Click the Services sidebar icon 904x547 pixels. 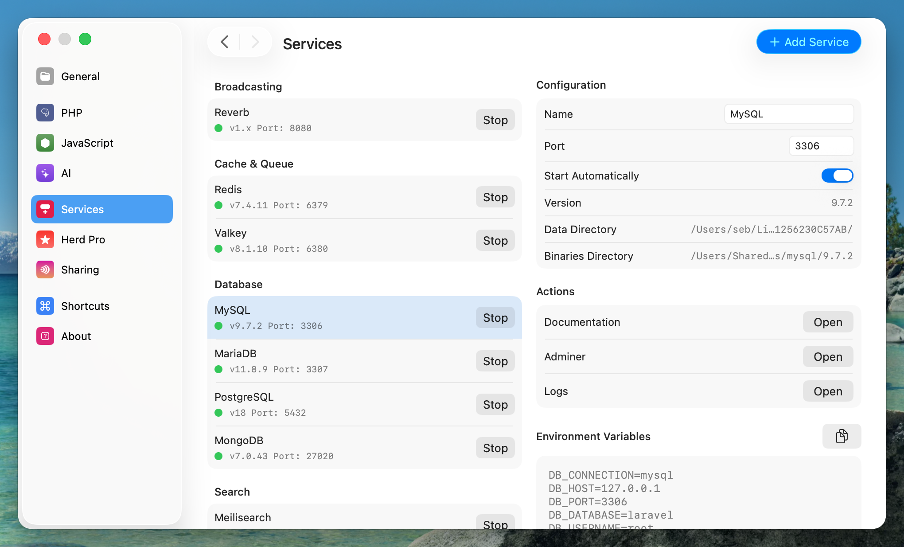[x=45, y=209]
